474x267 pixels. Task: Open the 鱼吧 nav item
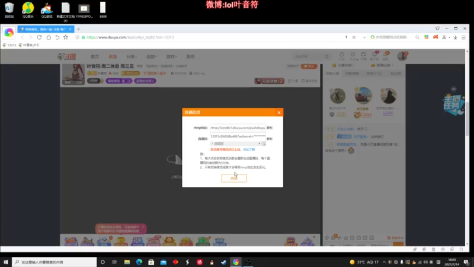click(190, 56)
